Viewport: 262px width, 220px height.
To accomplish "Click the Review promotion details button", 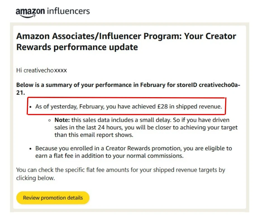I will click(53, 198).
